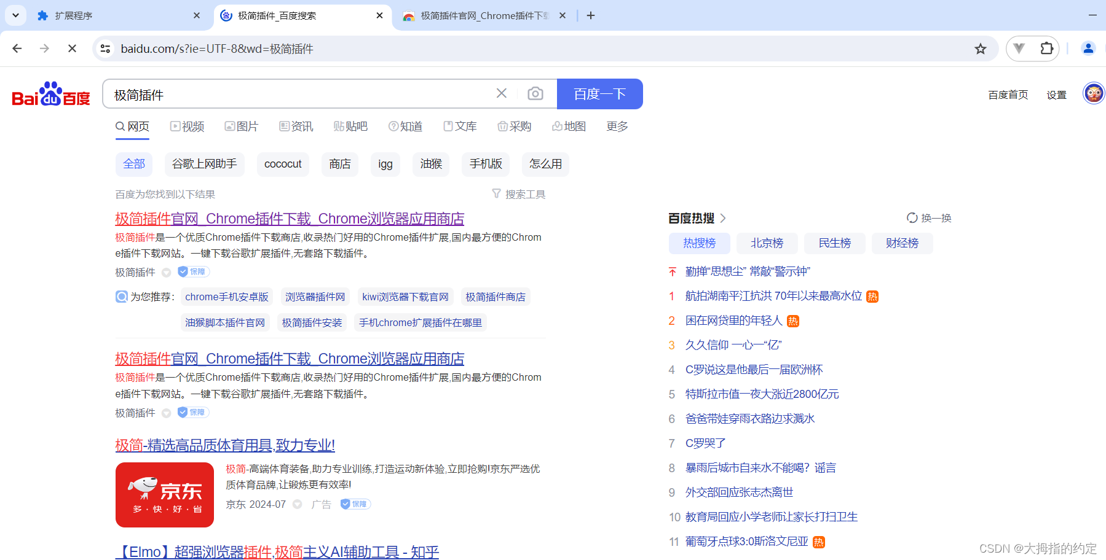Open the first 极简插件官网 result title
The height and width of the screenshot is (560, 1106).
point(290,219)
